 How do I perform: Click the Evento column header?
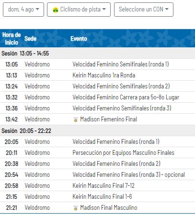click(79, 39)
